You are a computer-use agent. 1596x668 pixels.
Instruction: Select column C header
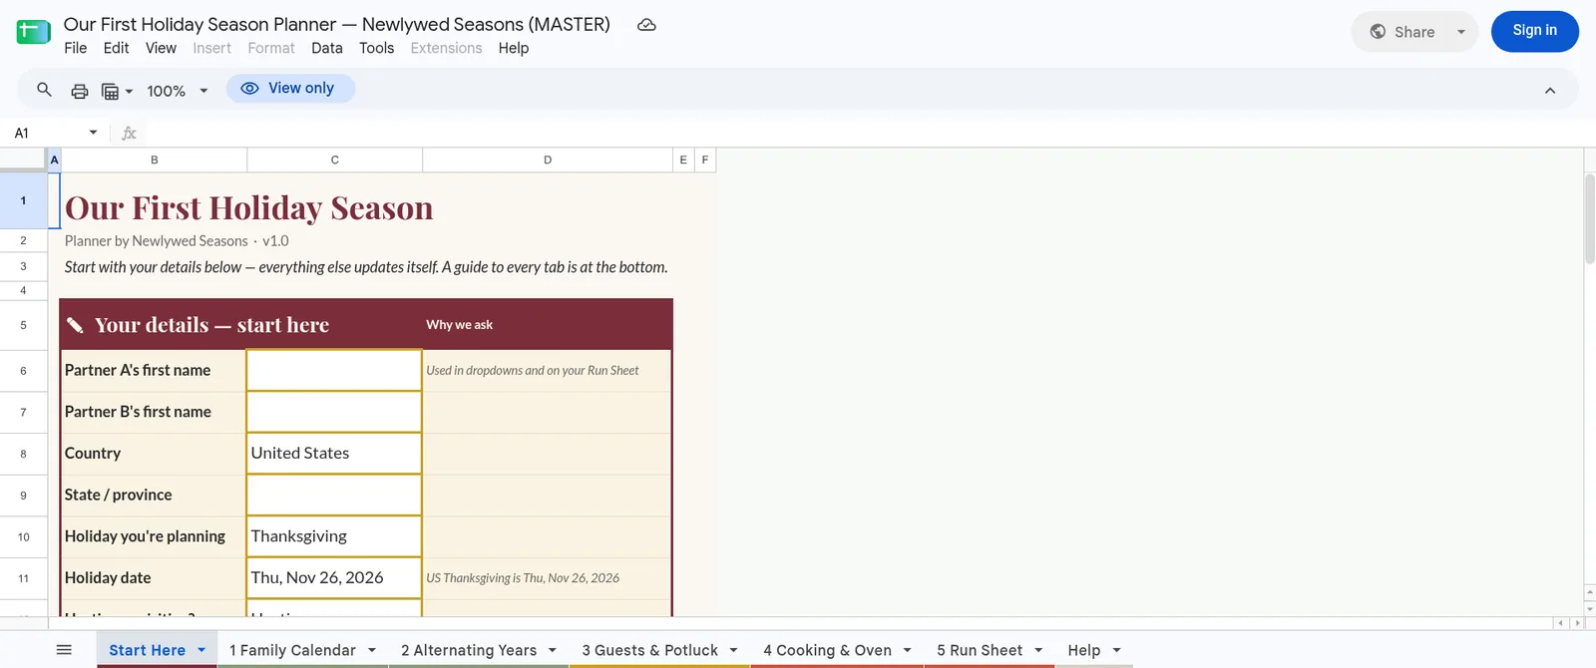click(x=334, y=160)
